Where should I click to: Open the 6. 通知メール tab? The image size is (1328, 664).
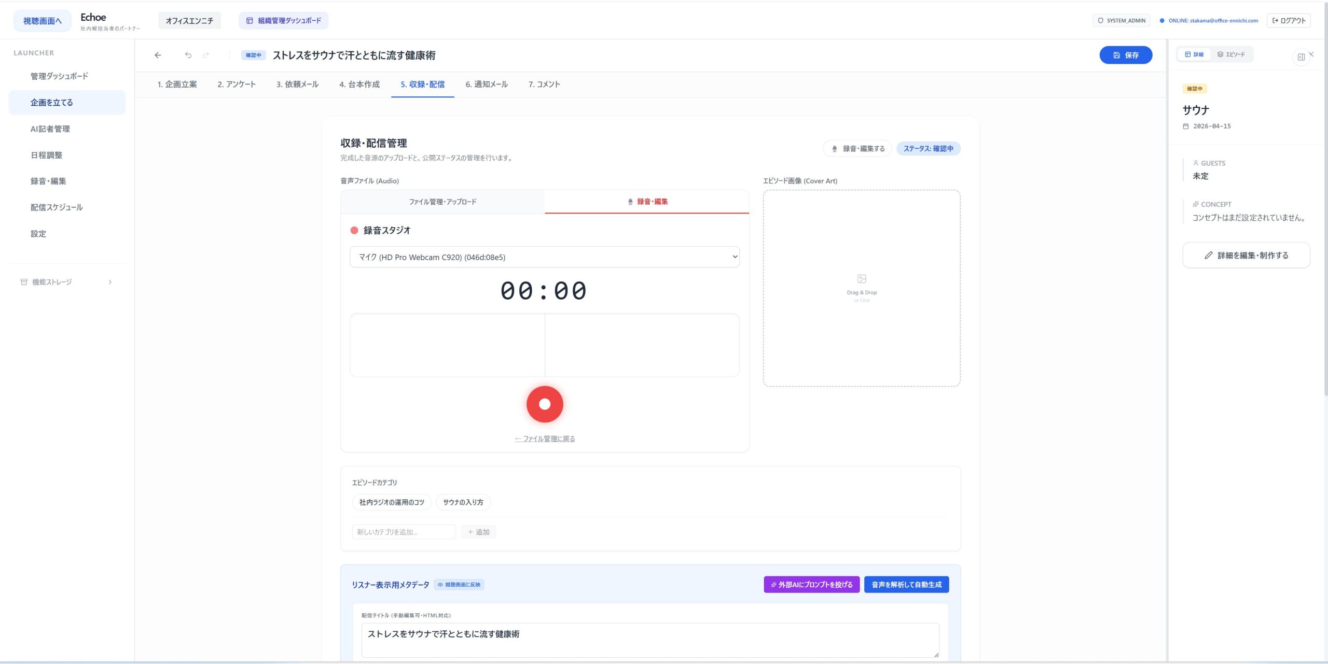coord(486,84)
